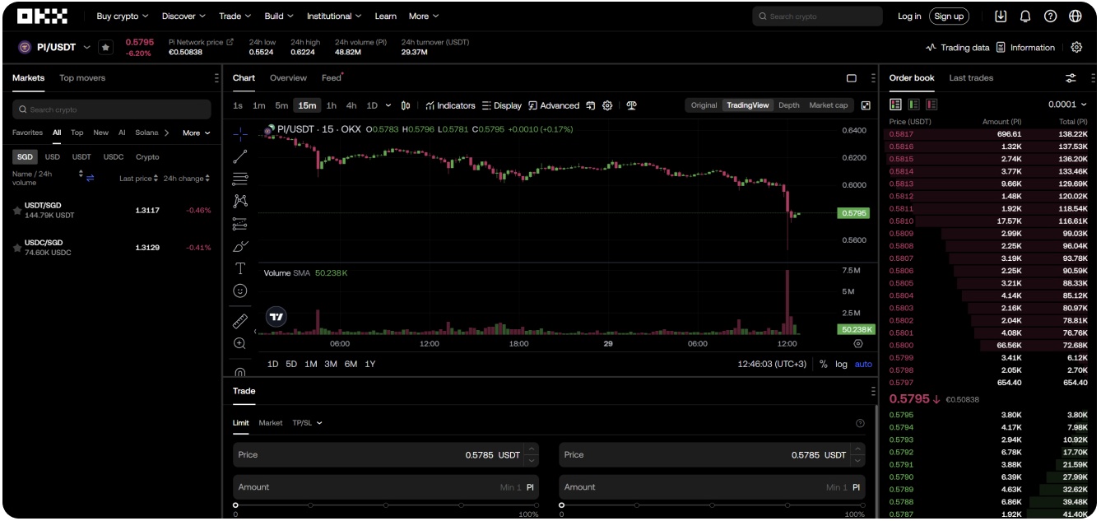
Task: Toggle the log scale option
Action: (x=841, y=364)
